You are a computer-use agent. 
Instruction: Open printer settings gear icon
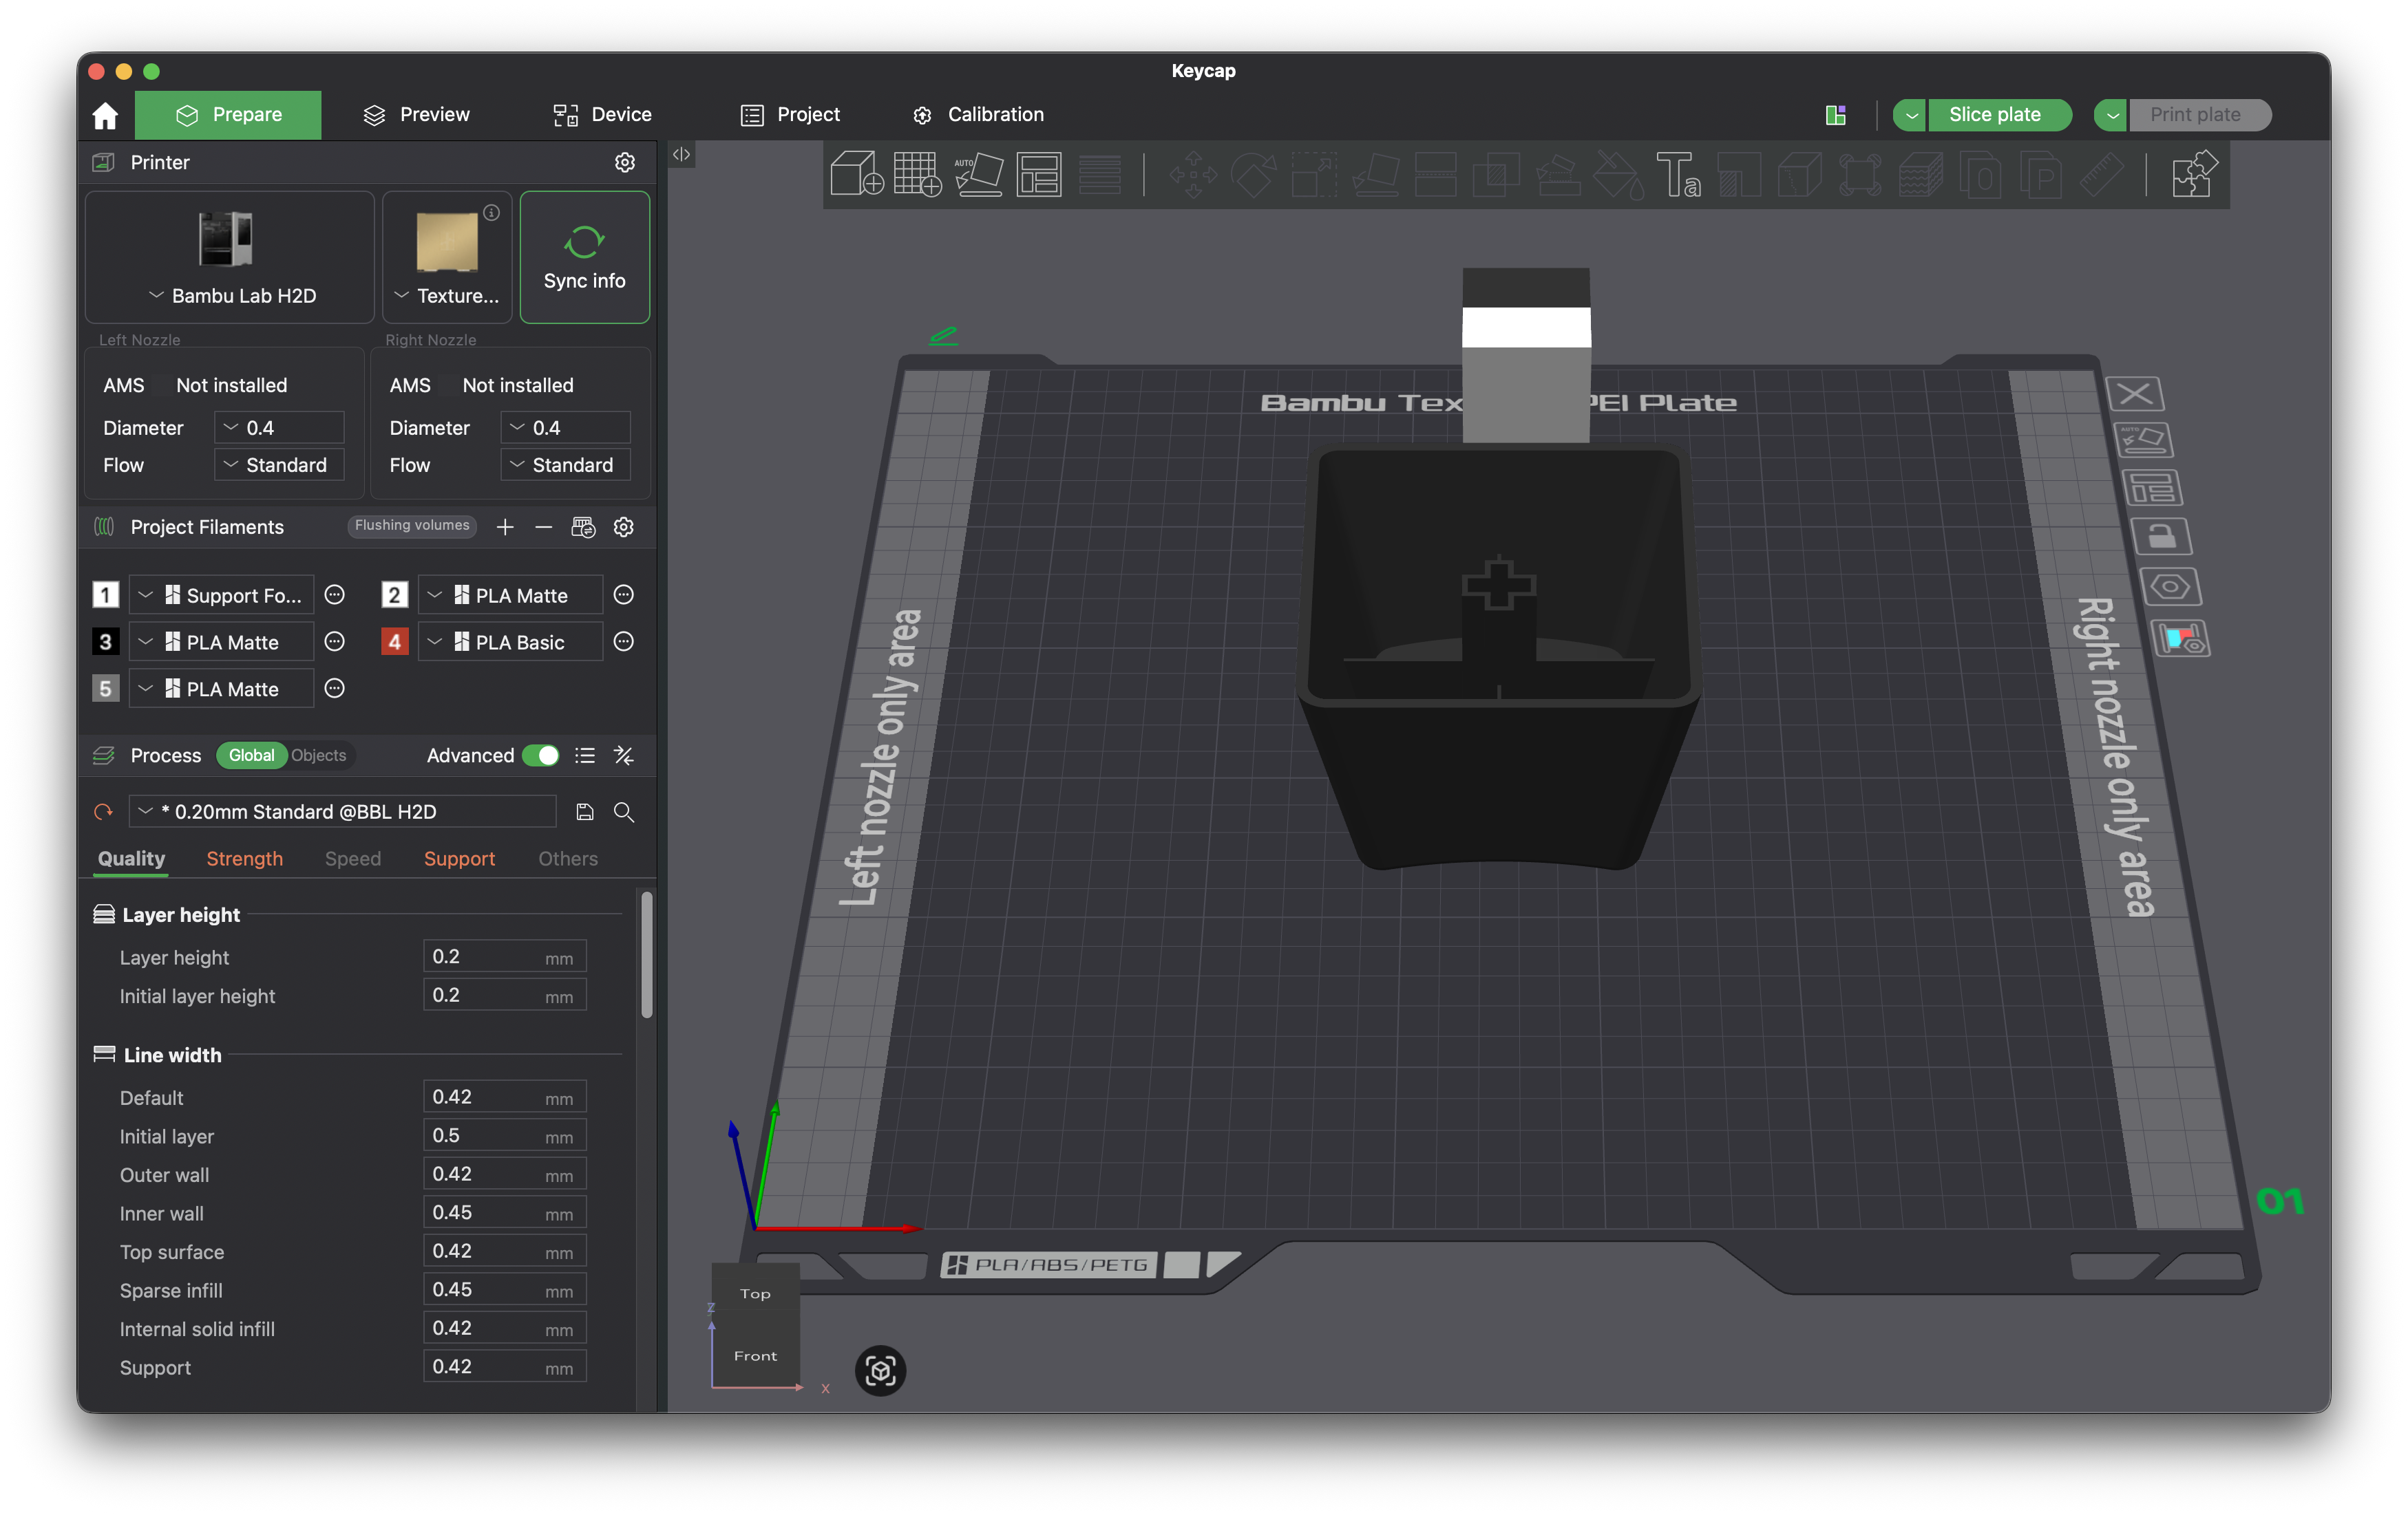[625, 162]
